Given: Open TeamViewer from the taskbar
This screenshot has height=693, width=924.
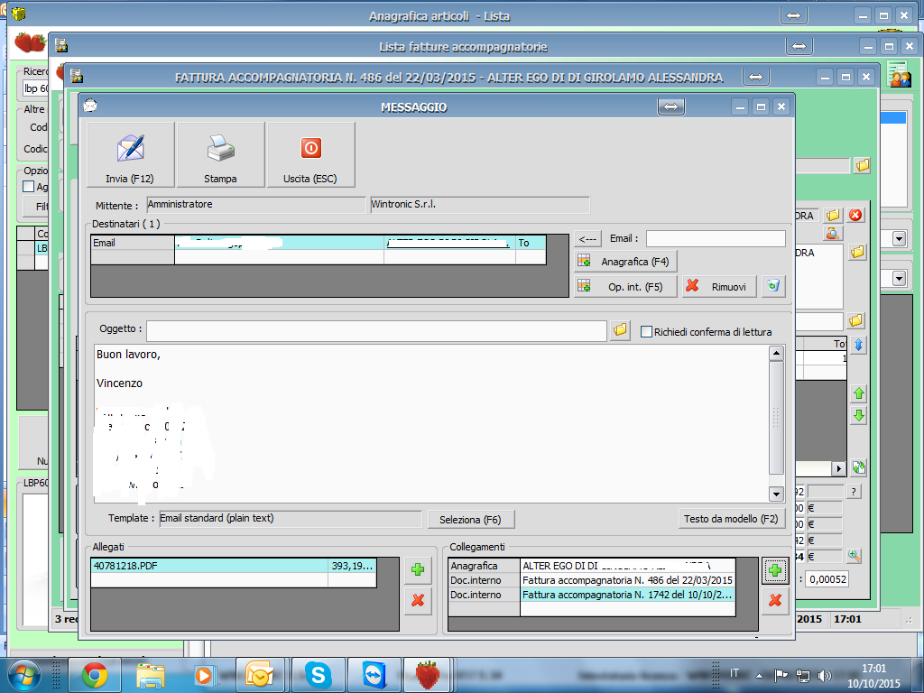Looking at the screenshot, I should [x=374, y=675].
